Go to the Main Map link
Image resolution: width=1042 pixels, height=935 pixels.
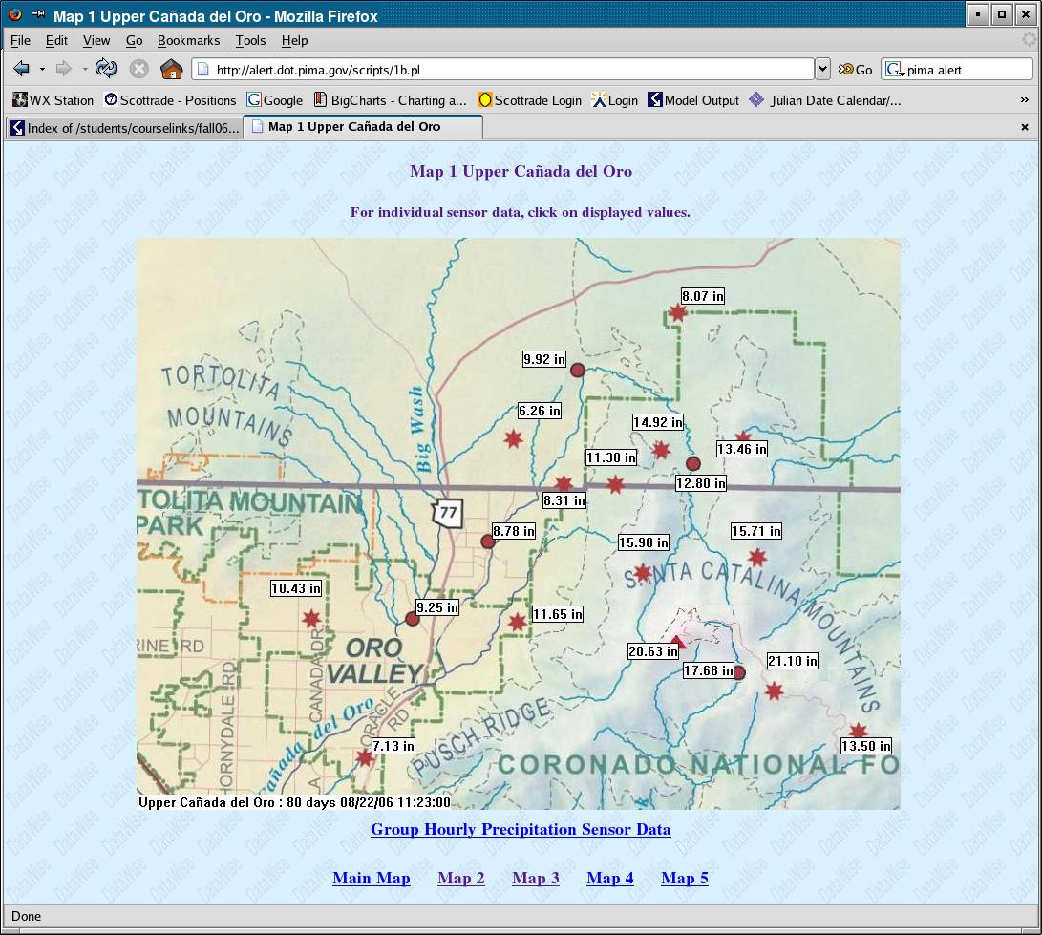point(372,878)
